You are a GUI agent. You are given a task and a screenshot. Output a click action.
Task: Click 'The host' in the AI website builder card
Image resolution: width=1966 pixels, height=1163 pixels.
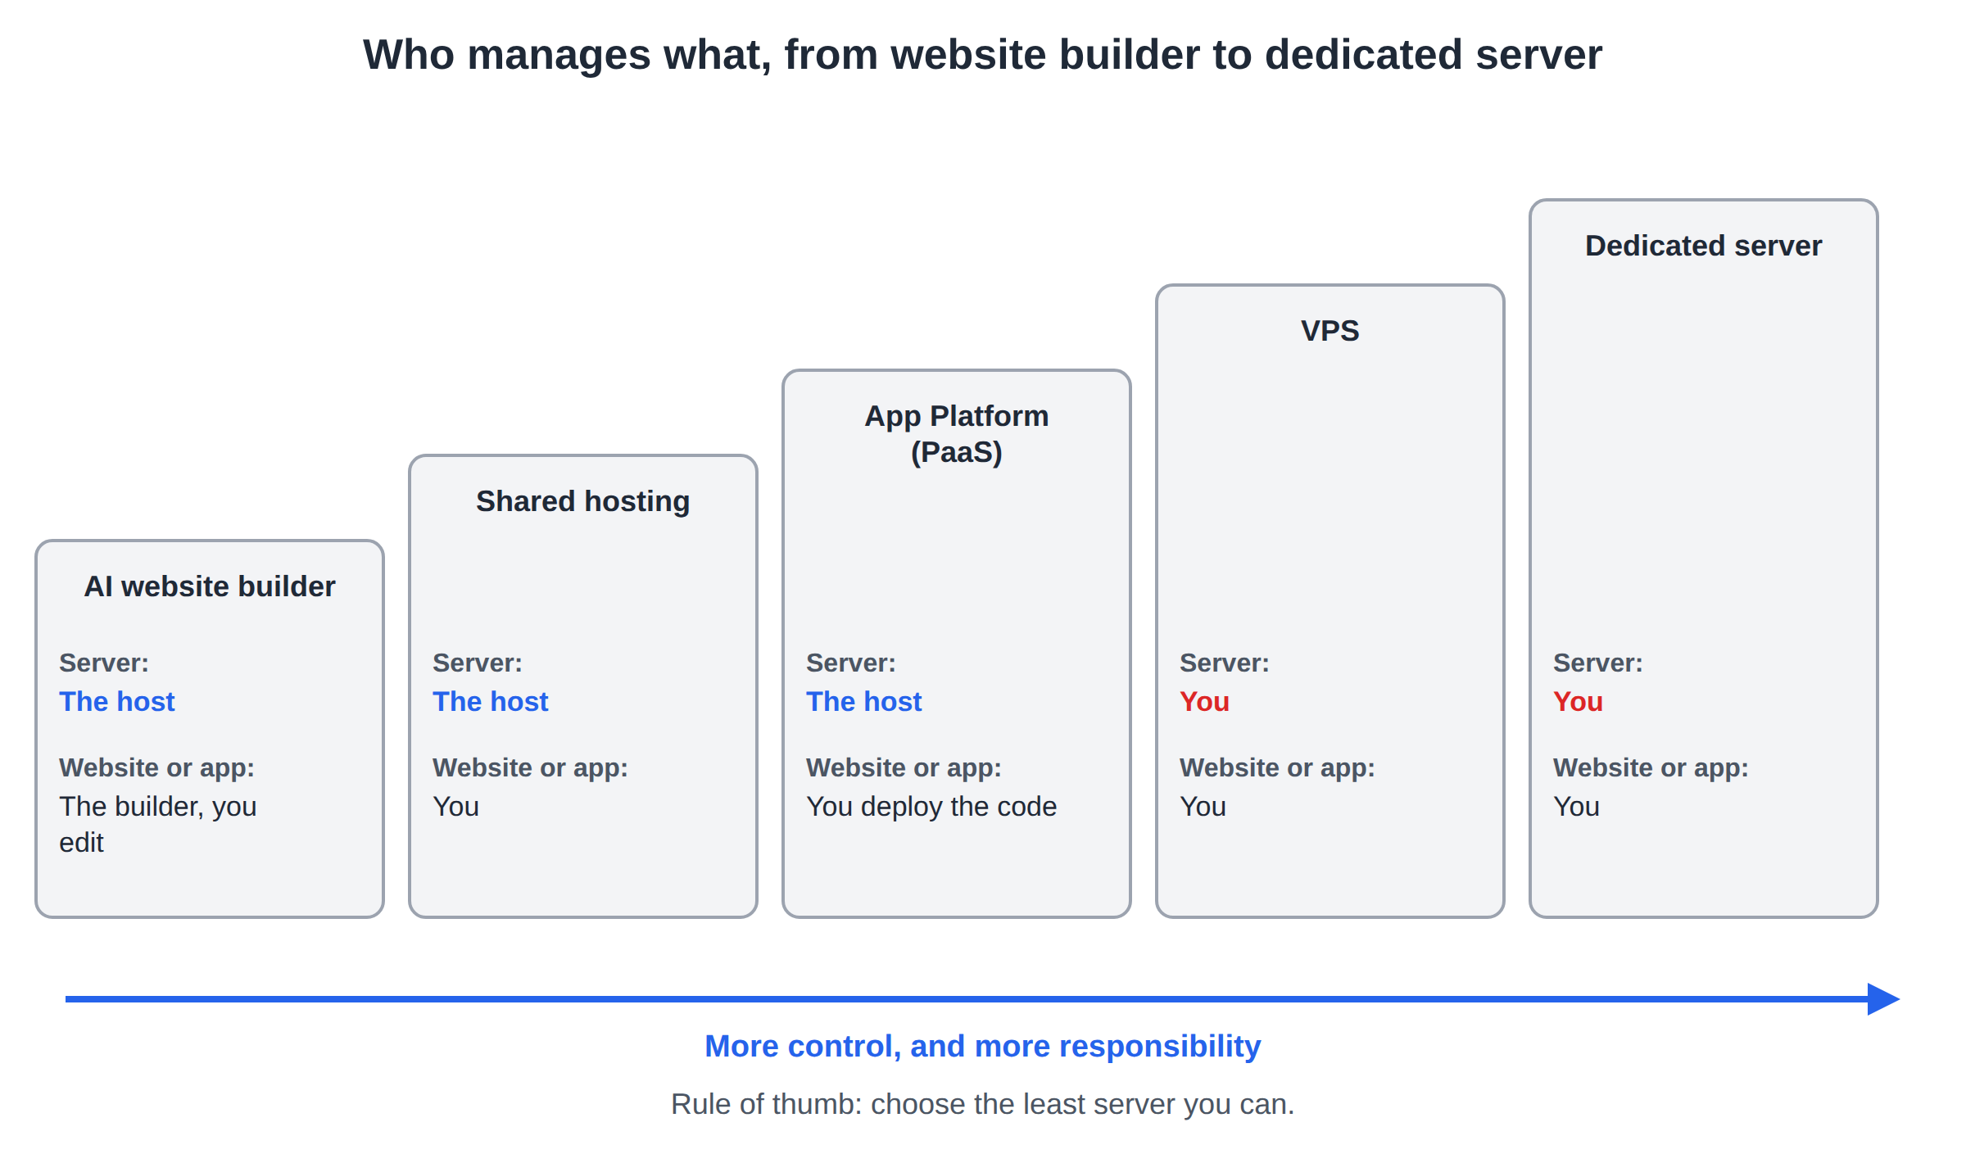117,702
